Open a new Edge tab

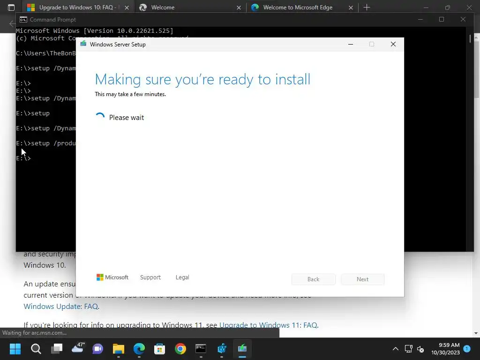click(367, 7)
